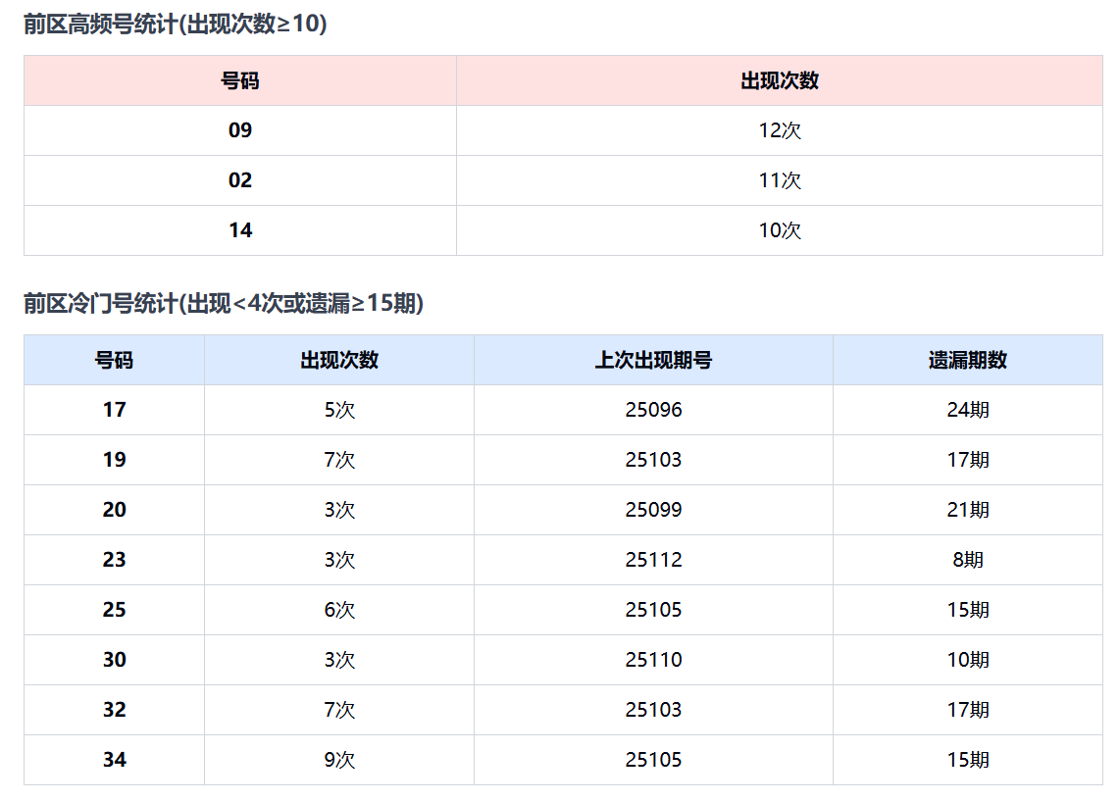Click the issue number 25112 cell
The height and width of the screenshot is (802, 1119).
(653, 560)
